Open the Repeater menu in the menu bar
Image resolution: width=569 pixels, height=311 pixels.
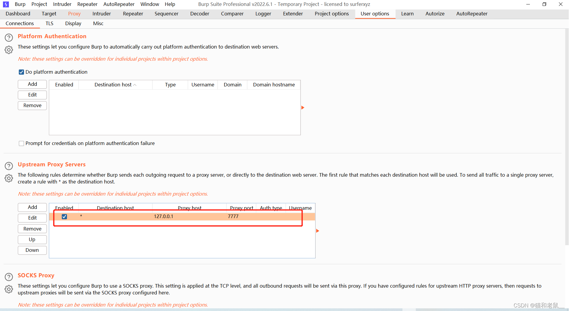click(87, 4)
